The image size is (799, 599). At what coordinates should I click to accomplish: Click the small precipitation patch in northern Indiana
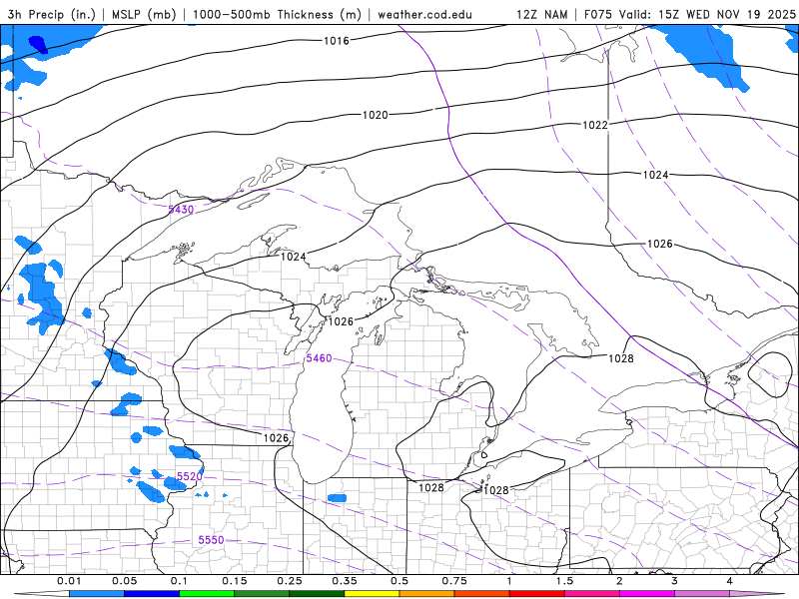[337, 497]
